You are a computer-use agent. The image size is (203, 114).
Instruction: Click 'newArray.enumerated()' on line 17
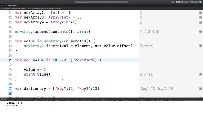pyautogui.click(x=67, y=41)
